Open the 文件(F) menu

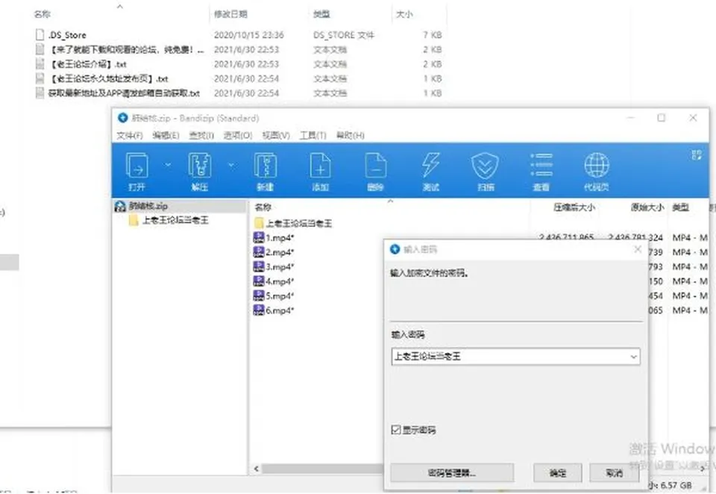[130, 135]
